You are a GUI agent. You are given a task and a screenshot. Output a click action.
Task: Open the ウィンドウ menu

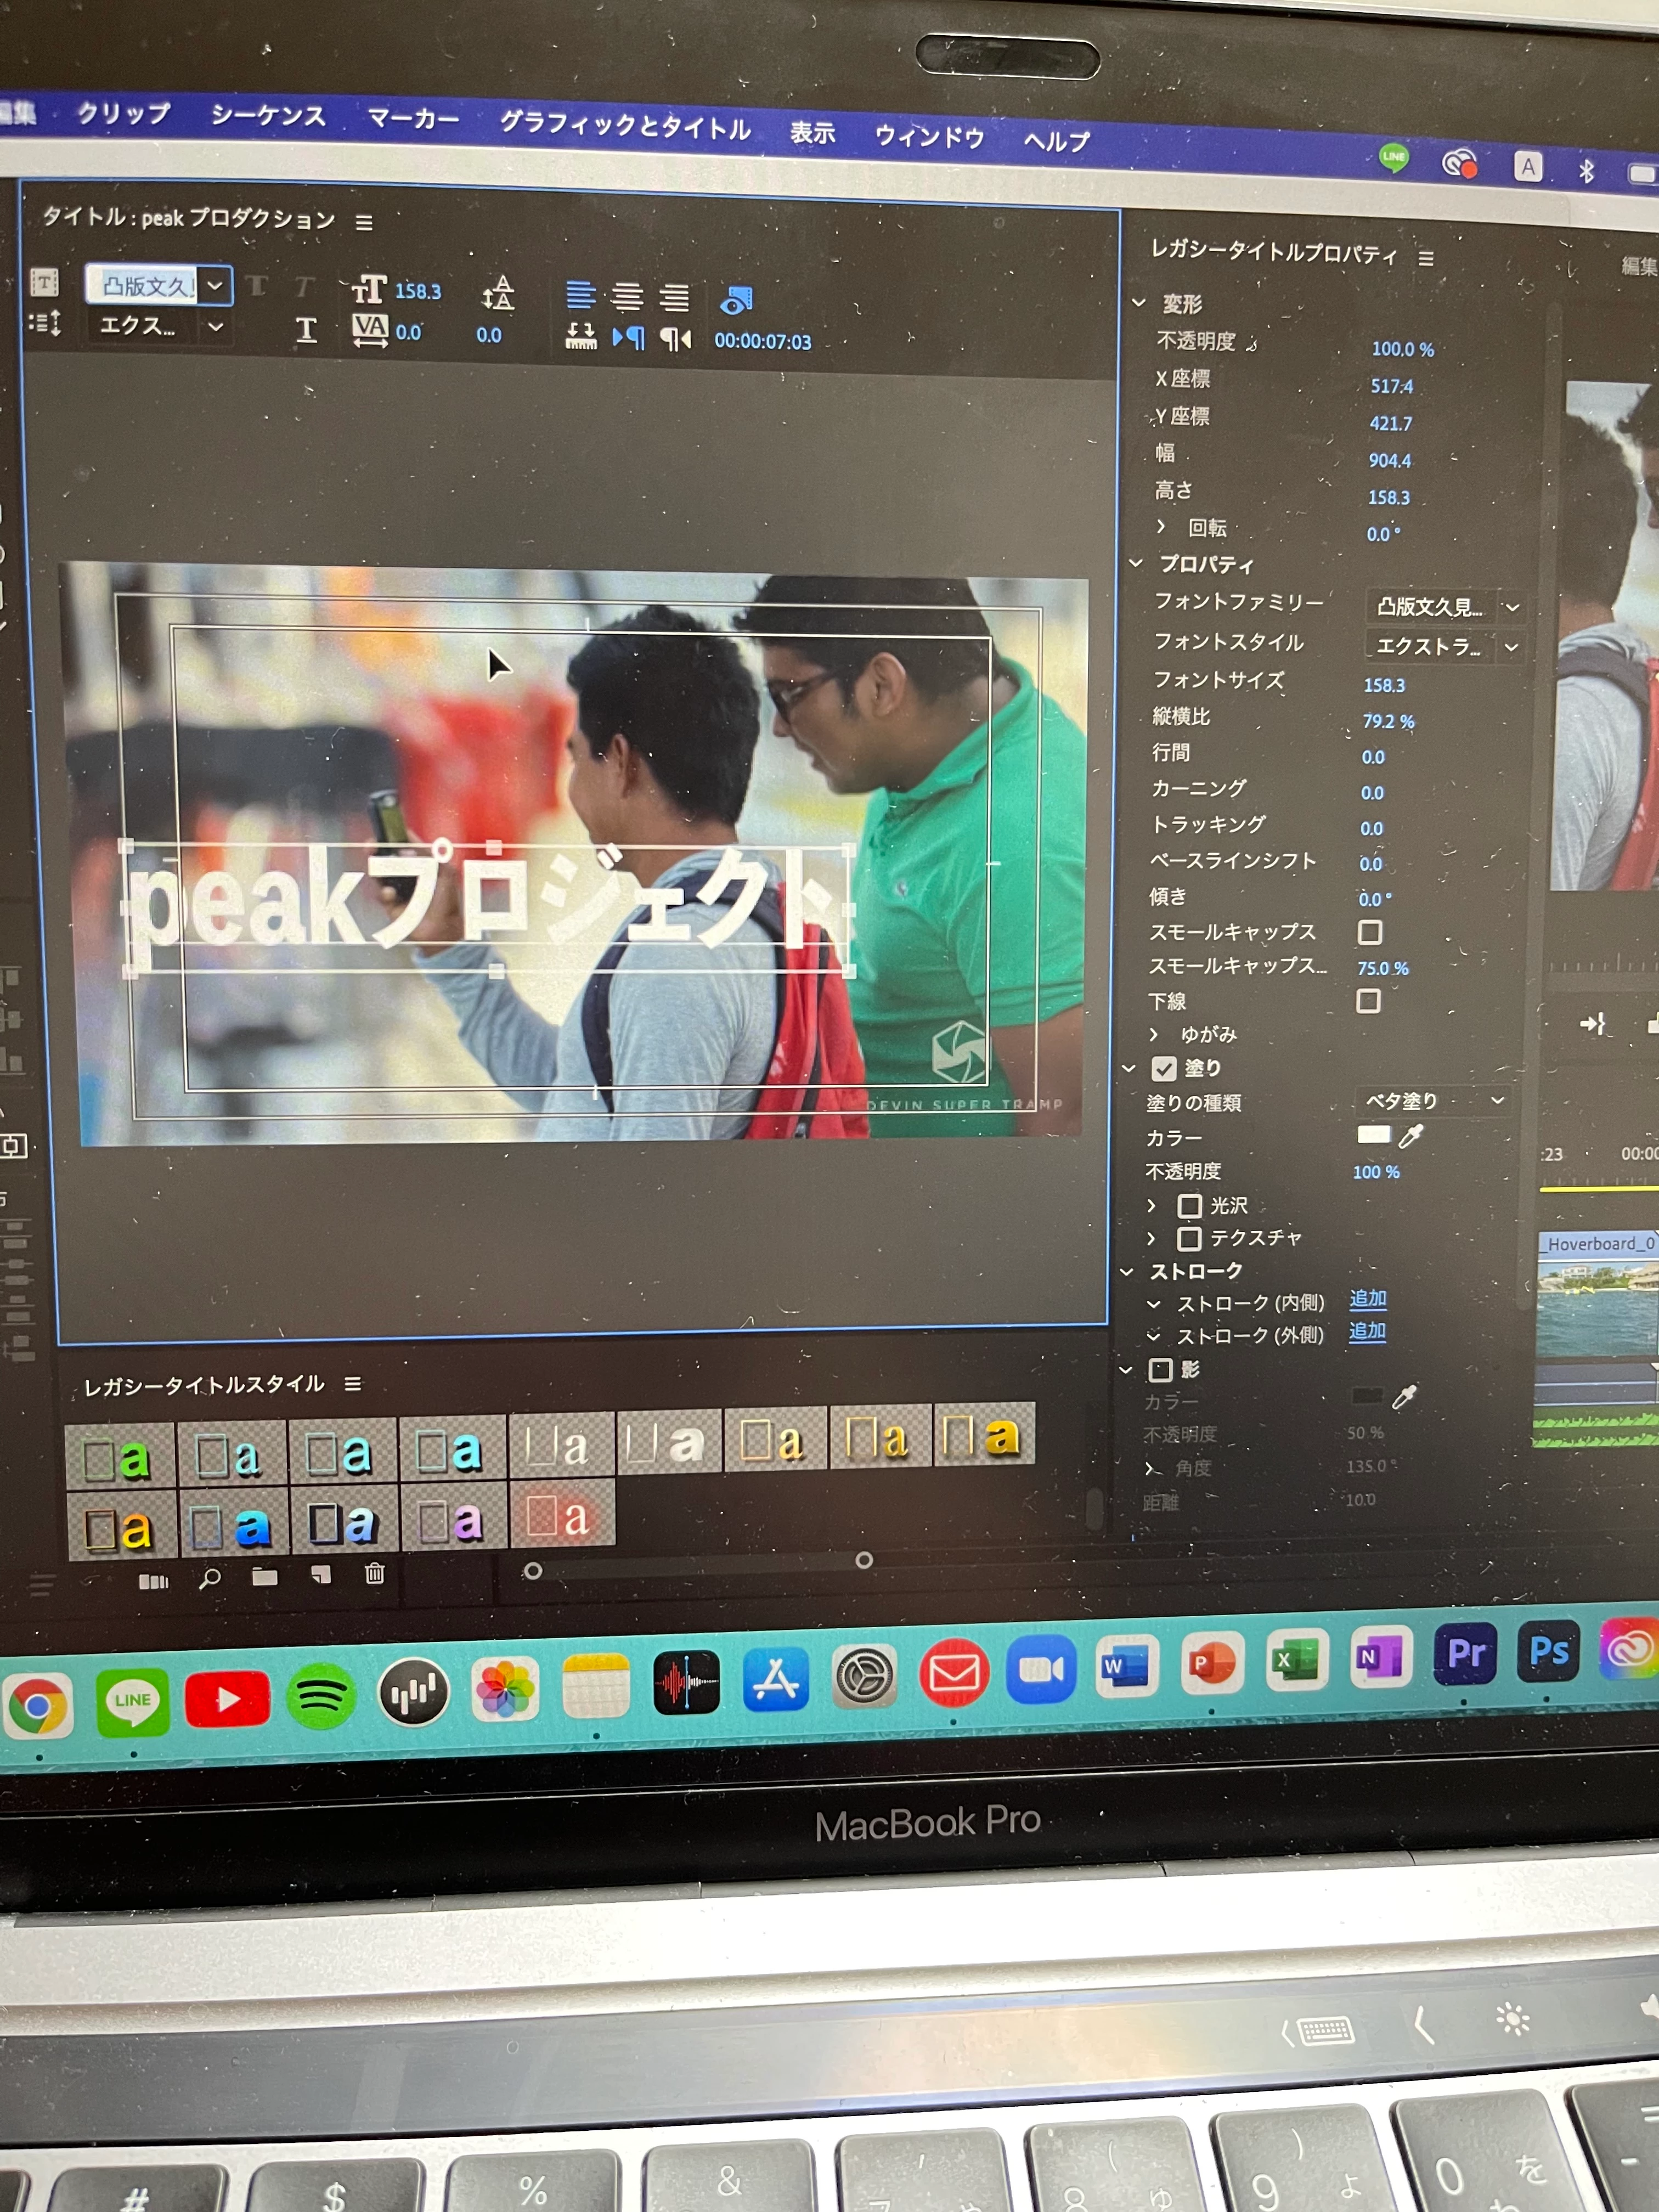[929, 137]
